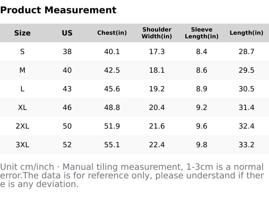This screenshot has height=197, width=269.
Task: Select the chest value 45.6
Action: 112,89
